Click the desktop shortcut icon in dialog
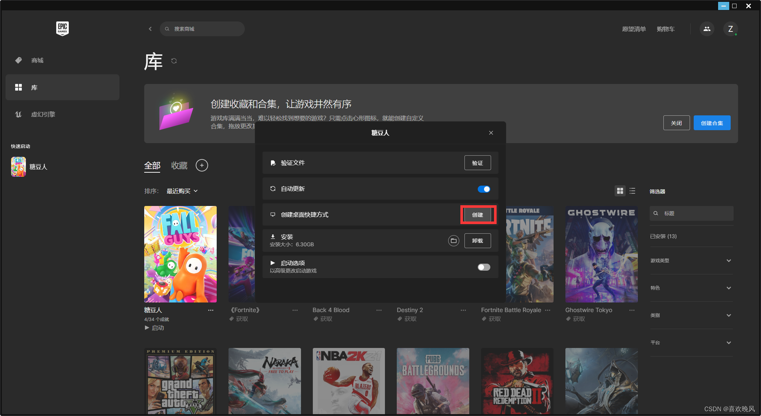The height and width of the screenshot is (416, 761). (273, 214)
